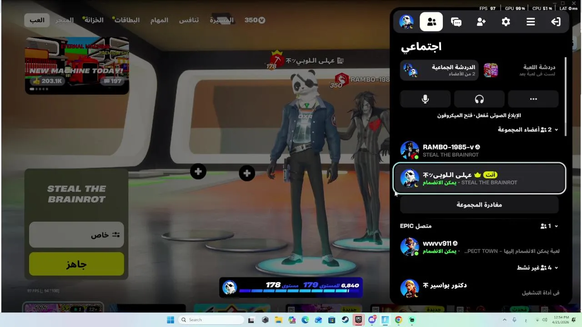Collapse the EPIC متصل online friends section
The width and height of the screenshot is (582, 327).
(479, 226)
